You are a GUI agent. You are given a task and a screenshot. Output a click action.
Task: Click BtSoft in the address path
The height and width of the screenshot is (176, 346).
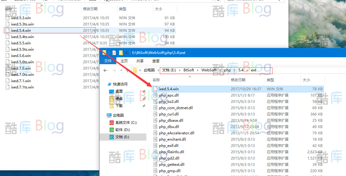pos(189,70)
